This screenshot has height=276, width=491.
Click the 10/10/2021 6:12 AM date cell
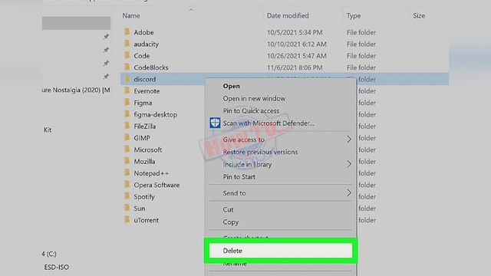(x=297, y=44)
